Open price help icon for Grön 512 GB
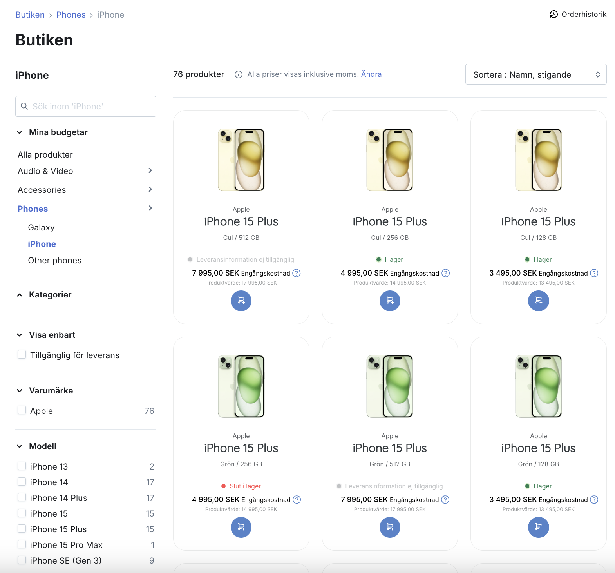 click(445, 500)
